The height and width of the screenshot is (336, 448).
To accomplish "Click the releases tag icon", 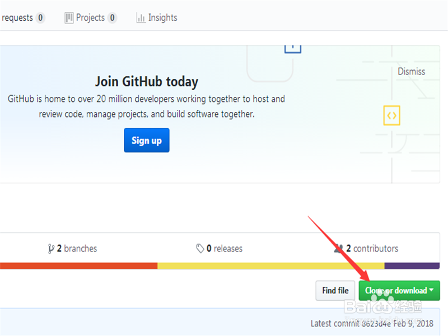I will point(200,249).
